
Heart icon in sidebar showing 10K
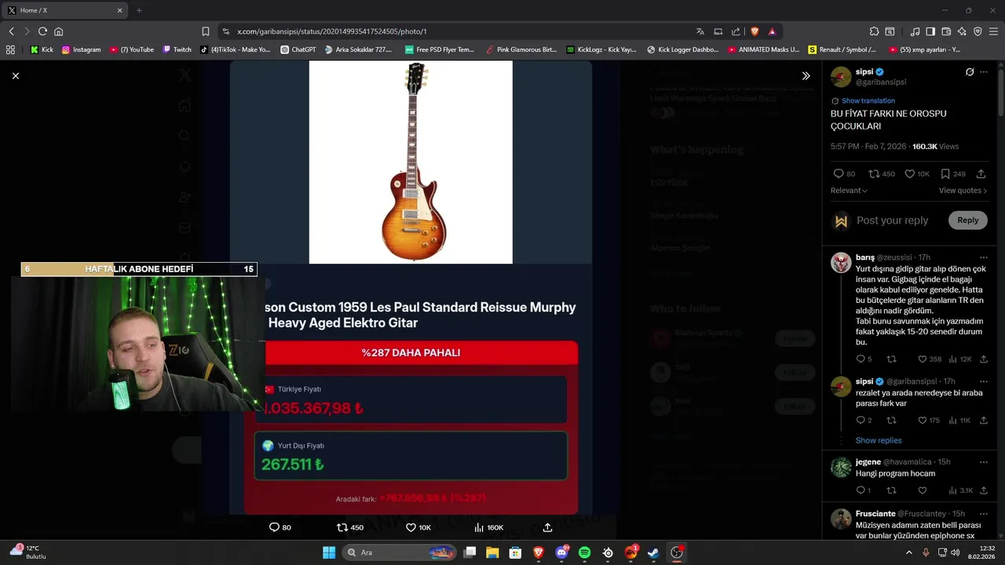pos(909,173)
